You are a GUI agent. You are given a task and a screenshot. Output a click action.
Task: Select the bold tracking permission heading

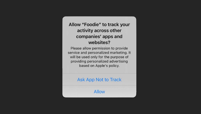(x=99, y=33)
